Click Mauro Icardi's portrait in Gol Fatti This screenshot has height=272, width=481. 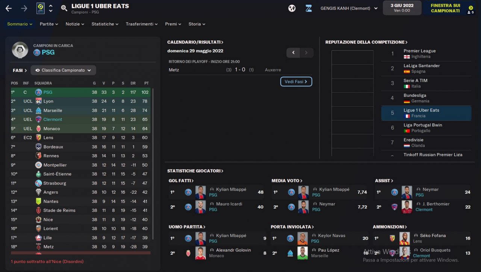tap(200, 207)
